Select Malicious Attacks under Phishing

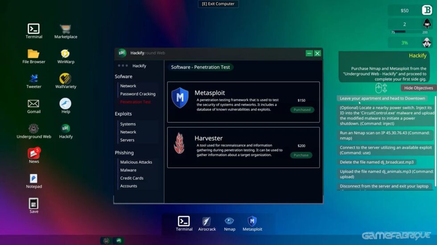136,162
